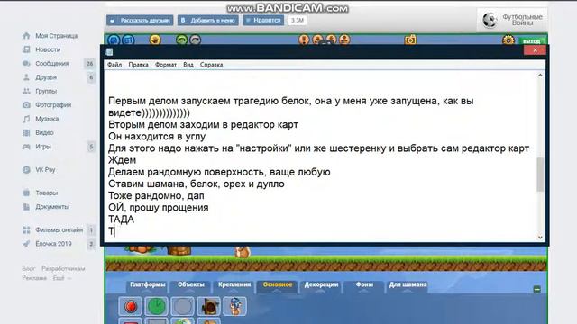Click the line "Тоже рандомно, дап"
The height and width of the screenshot is (324, 577).
pyautogui.click(x=156, y=196)
